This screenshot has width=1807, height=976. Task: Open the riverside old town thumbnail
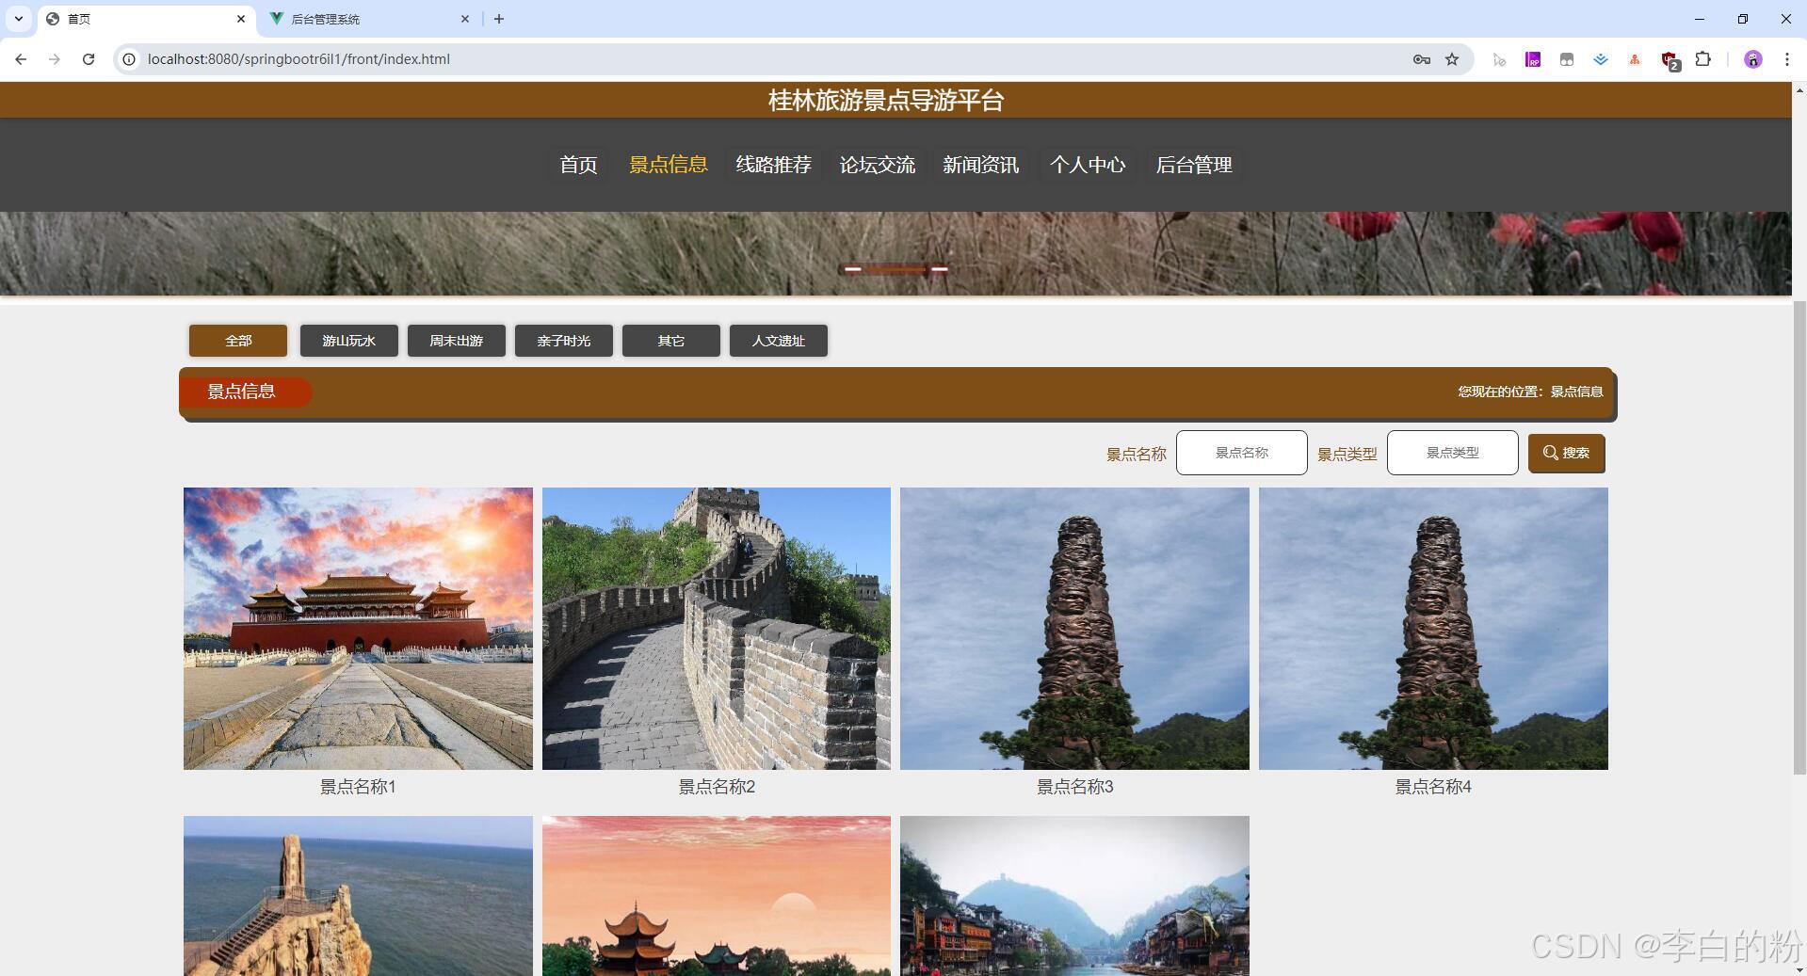pyautogui.click(x=1074, y=896)
